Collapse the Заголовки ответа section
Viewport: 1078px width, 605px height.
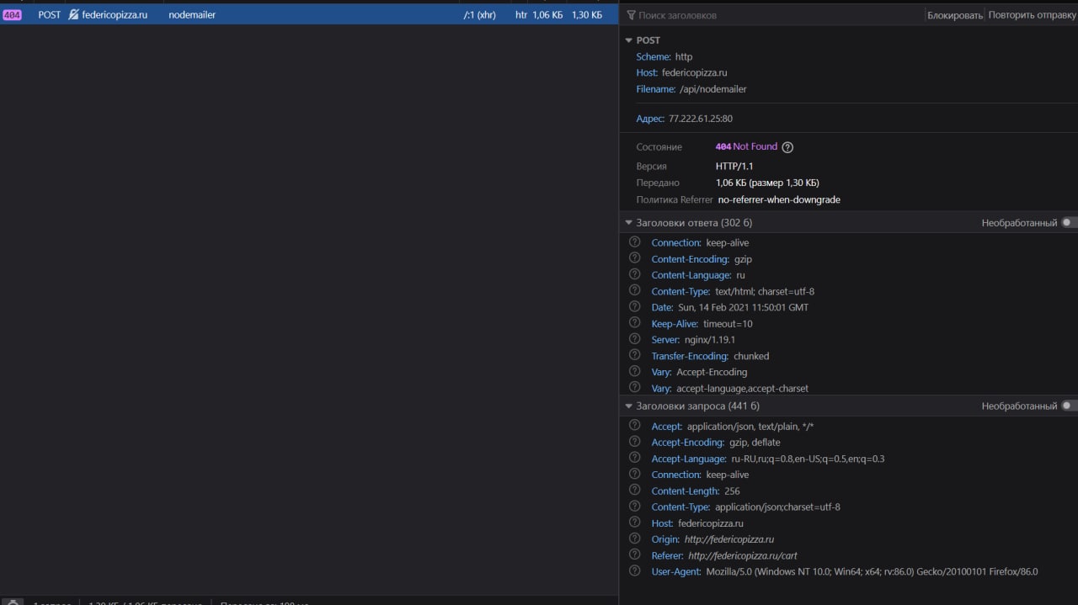pyautogui.click(x=628, y=223)
